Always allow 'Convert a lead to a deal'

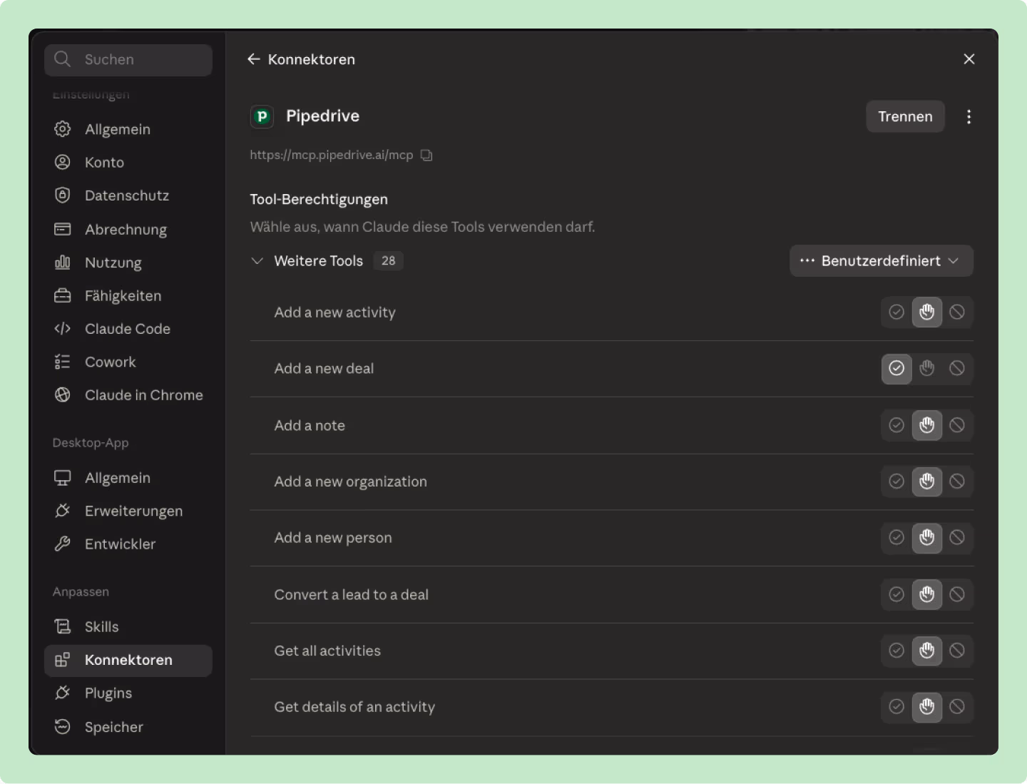896,594
